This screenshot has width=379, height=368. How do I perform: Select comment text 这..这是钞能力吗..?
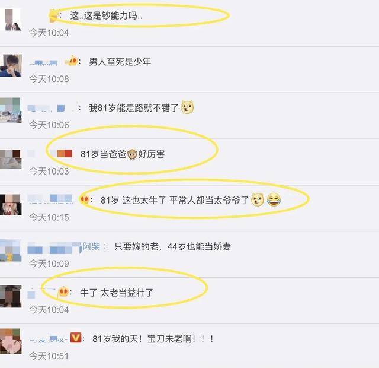point(106,16)
